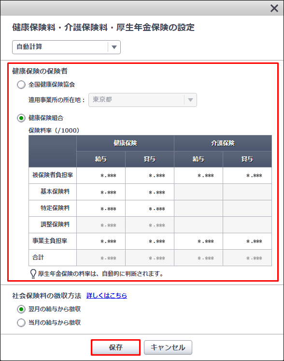Screen dimensions: 284x361
Task: Edit 特定保険料 給与 rate field
Action: click(x=101, y=209)
